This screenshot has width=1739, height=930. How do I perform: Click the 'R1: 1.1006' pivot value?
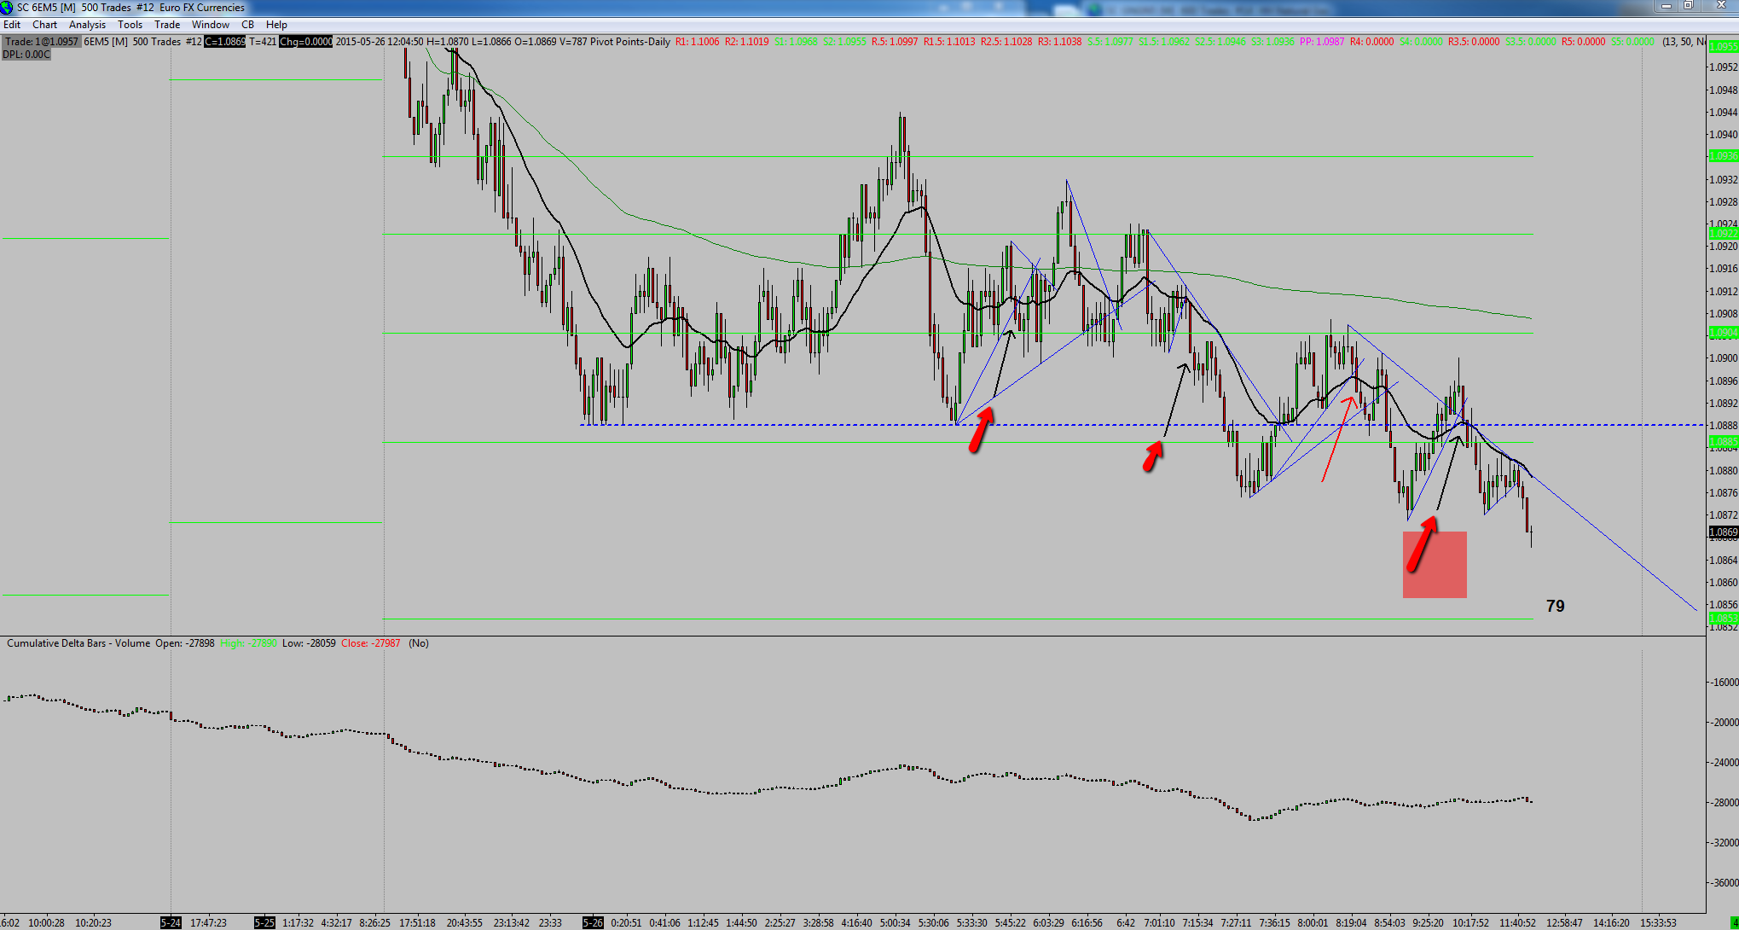pyautogui.click(x=698, y=42)
